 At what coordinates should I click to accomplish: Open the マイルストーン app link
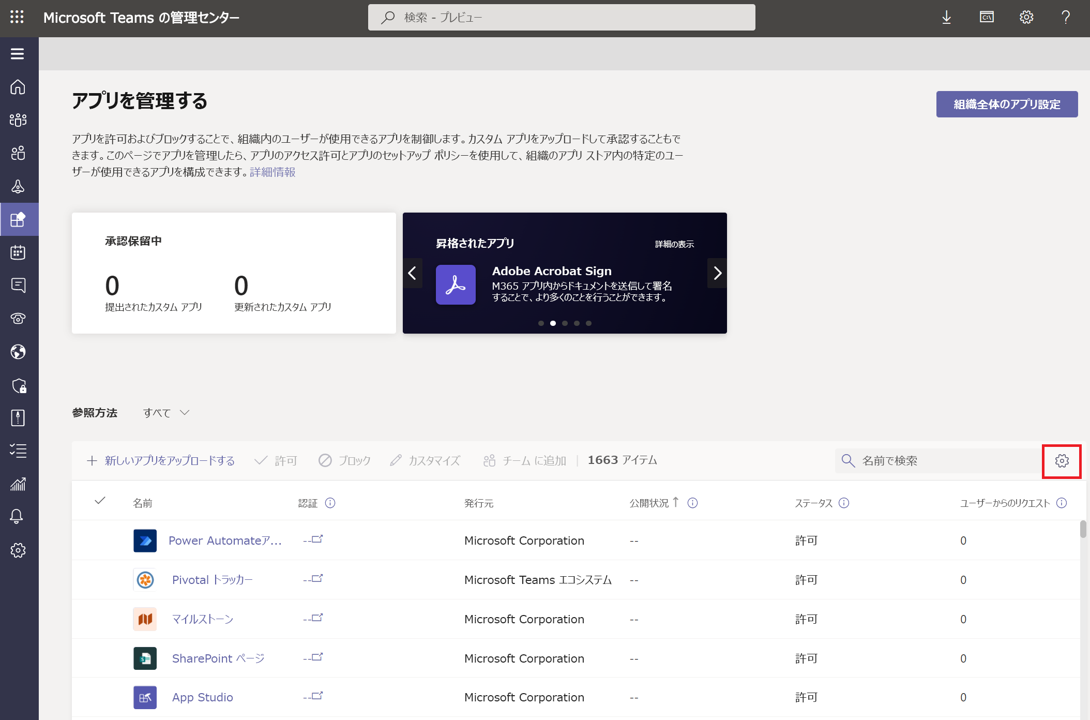(203, 619)
